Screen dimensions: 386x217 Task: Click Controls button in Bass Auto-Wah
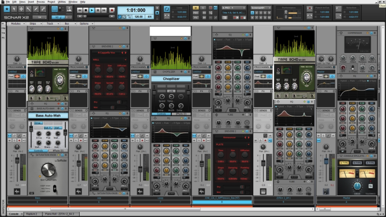click(x=39, y=150)
